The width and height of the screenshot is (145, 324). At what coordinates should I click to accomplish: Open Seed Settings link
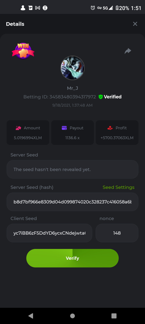pyautogui.click(x=118, y=187)
